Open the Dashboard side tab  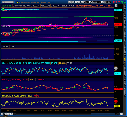pos(125,72)
